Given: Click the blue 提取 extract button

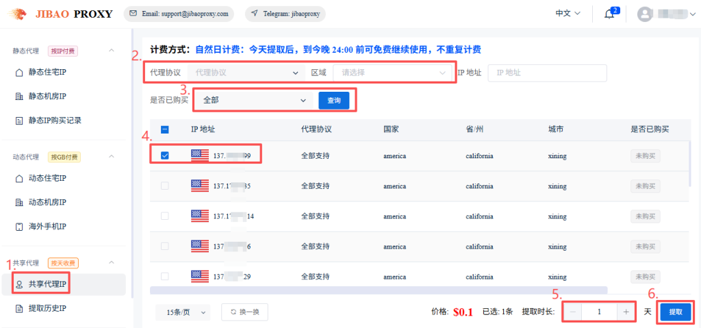Looking at the screenshot, I should click(676, 312).
